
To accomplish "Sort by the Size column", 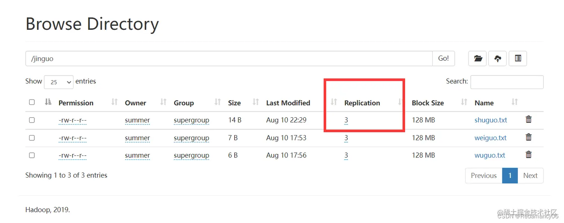I will pyautogui.click(x=256, y=102).
